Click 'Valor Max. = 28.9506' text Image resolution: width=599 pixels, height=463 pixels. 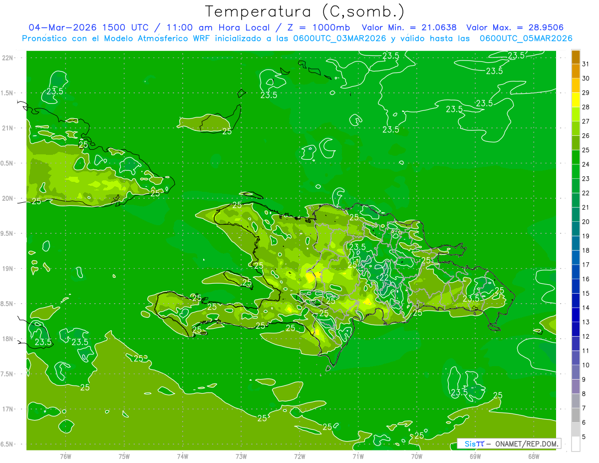click(x=515, y=27)
